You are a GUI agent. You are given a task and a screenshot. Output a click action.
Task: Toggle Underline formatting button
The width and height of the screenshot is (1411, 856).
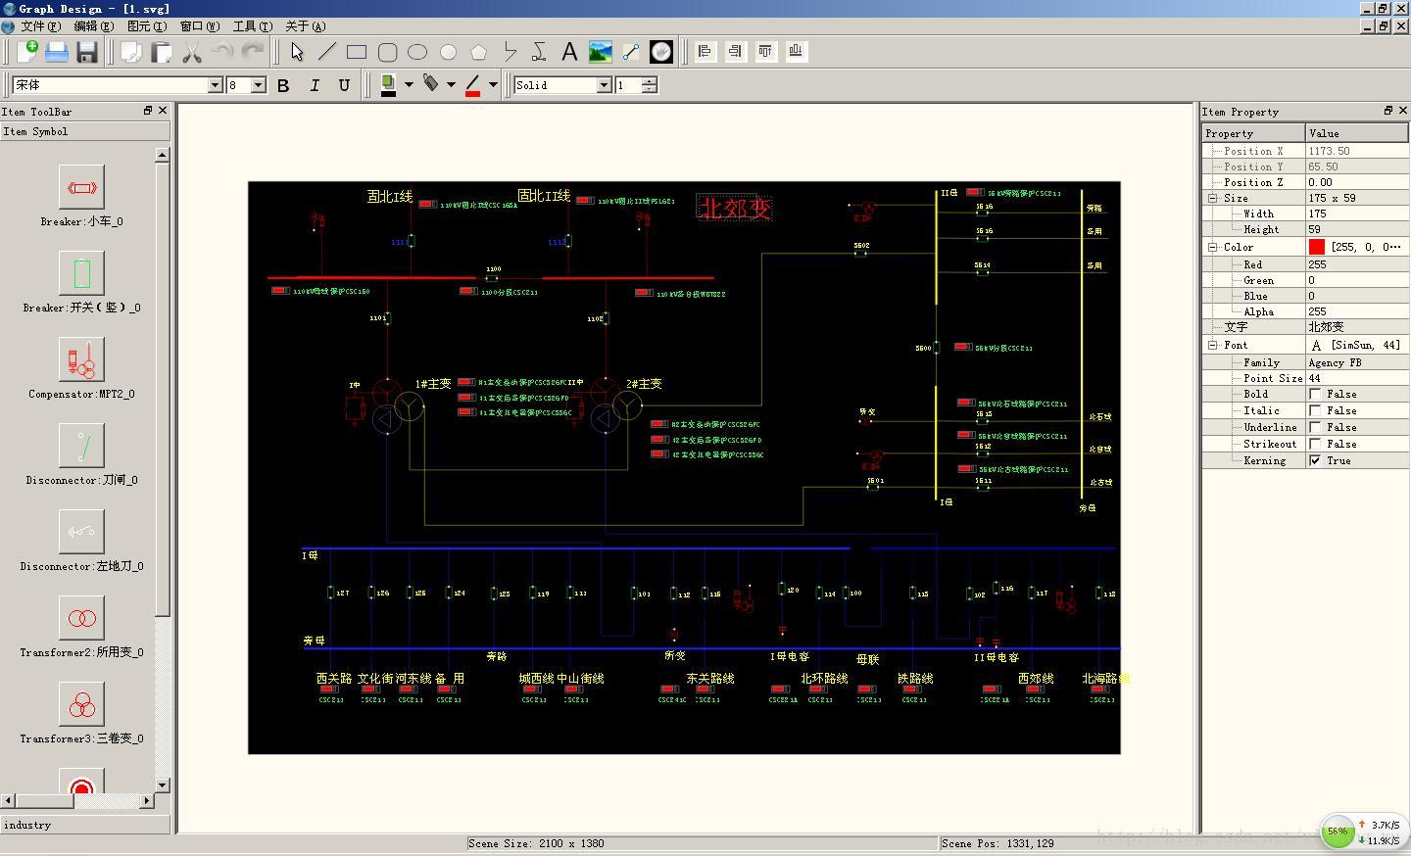[x=344, y=85]
